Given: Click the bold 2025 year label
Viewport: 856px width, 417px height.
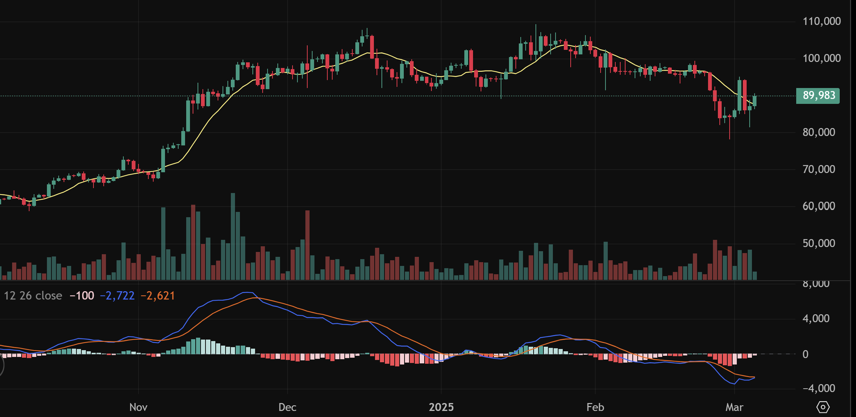Looking at the screenshot, I should (x=441, y=407).
